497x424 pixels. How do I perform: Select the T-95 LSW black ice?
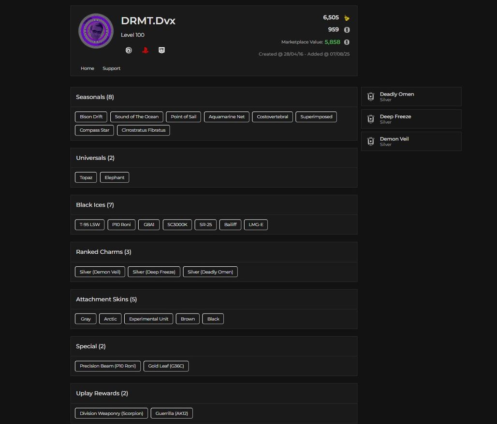tap(90, 224)
